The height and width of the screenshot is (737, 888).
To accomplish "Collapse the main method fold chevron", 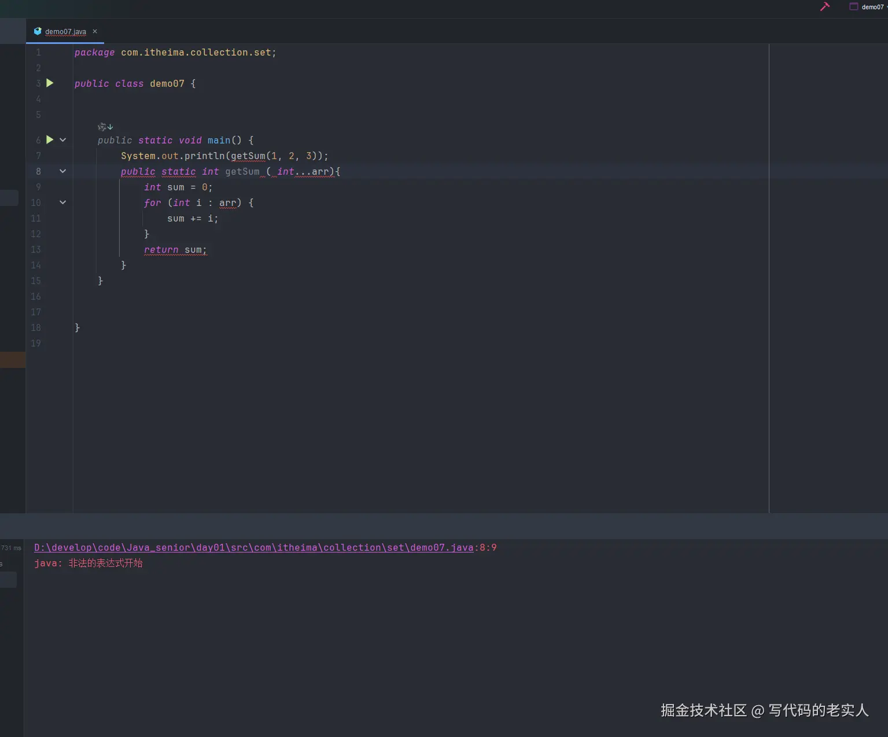I will tap(62, 140).
